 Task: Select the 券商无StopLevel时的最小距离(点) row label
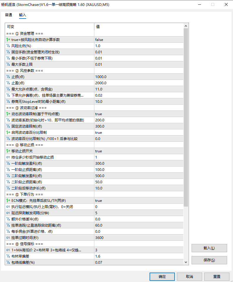[x=38, y=101]
